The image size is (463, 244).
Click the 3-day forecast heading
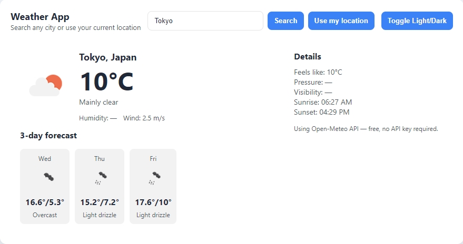[48, 136]
